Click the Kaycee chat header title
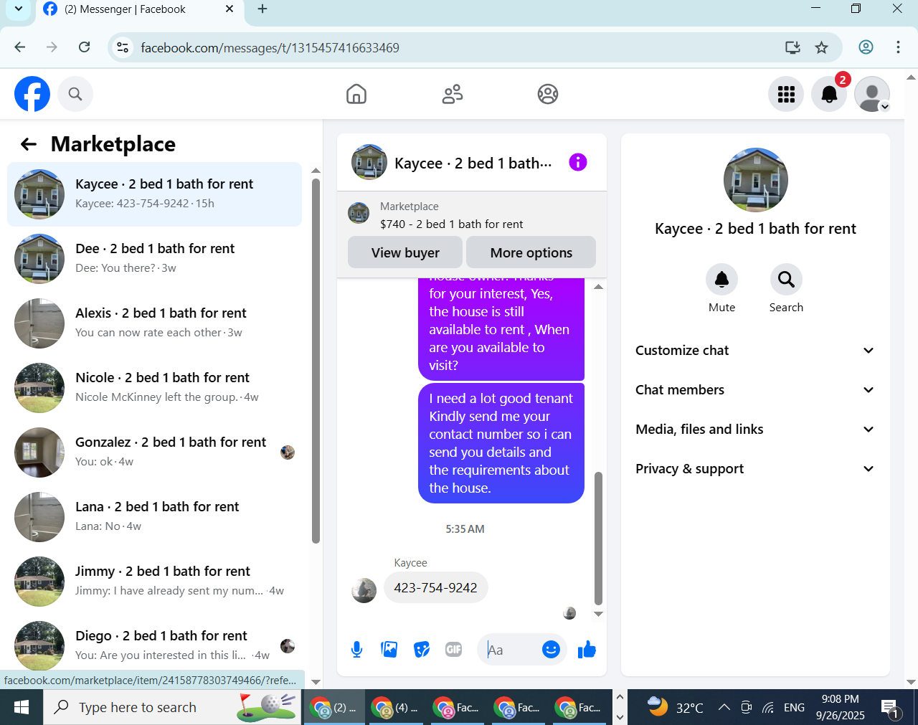The height and width of the screenshot is (725, 918). tap(473, 164)
